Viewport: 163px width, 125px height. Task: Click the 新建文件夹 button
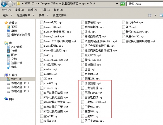point(59,15)
